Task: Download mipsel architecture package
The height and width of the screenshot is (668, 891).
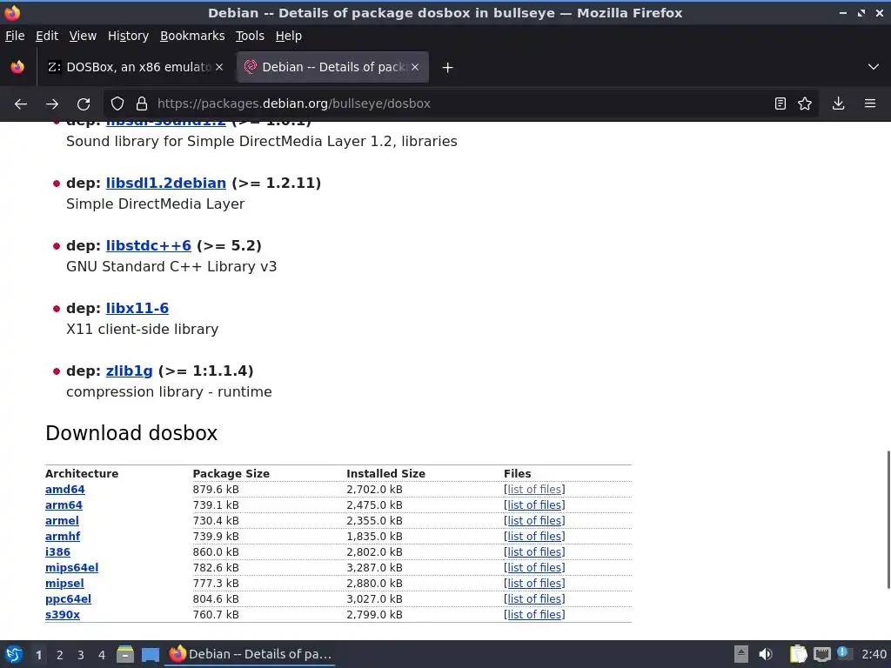Action: (x=64, y=584)
